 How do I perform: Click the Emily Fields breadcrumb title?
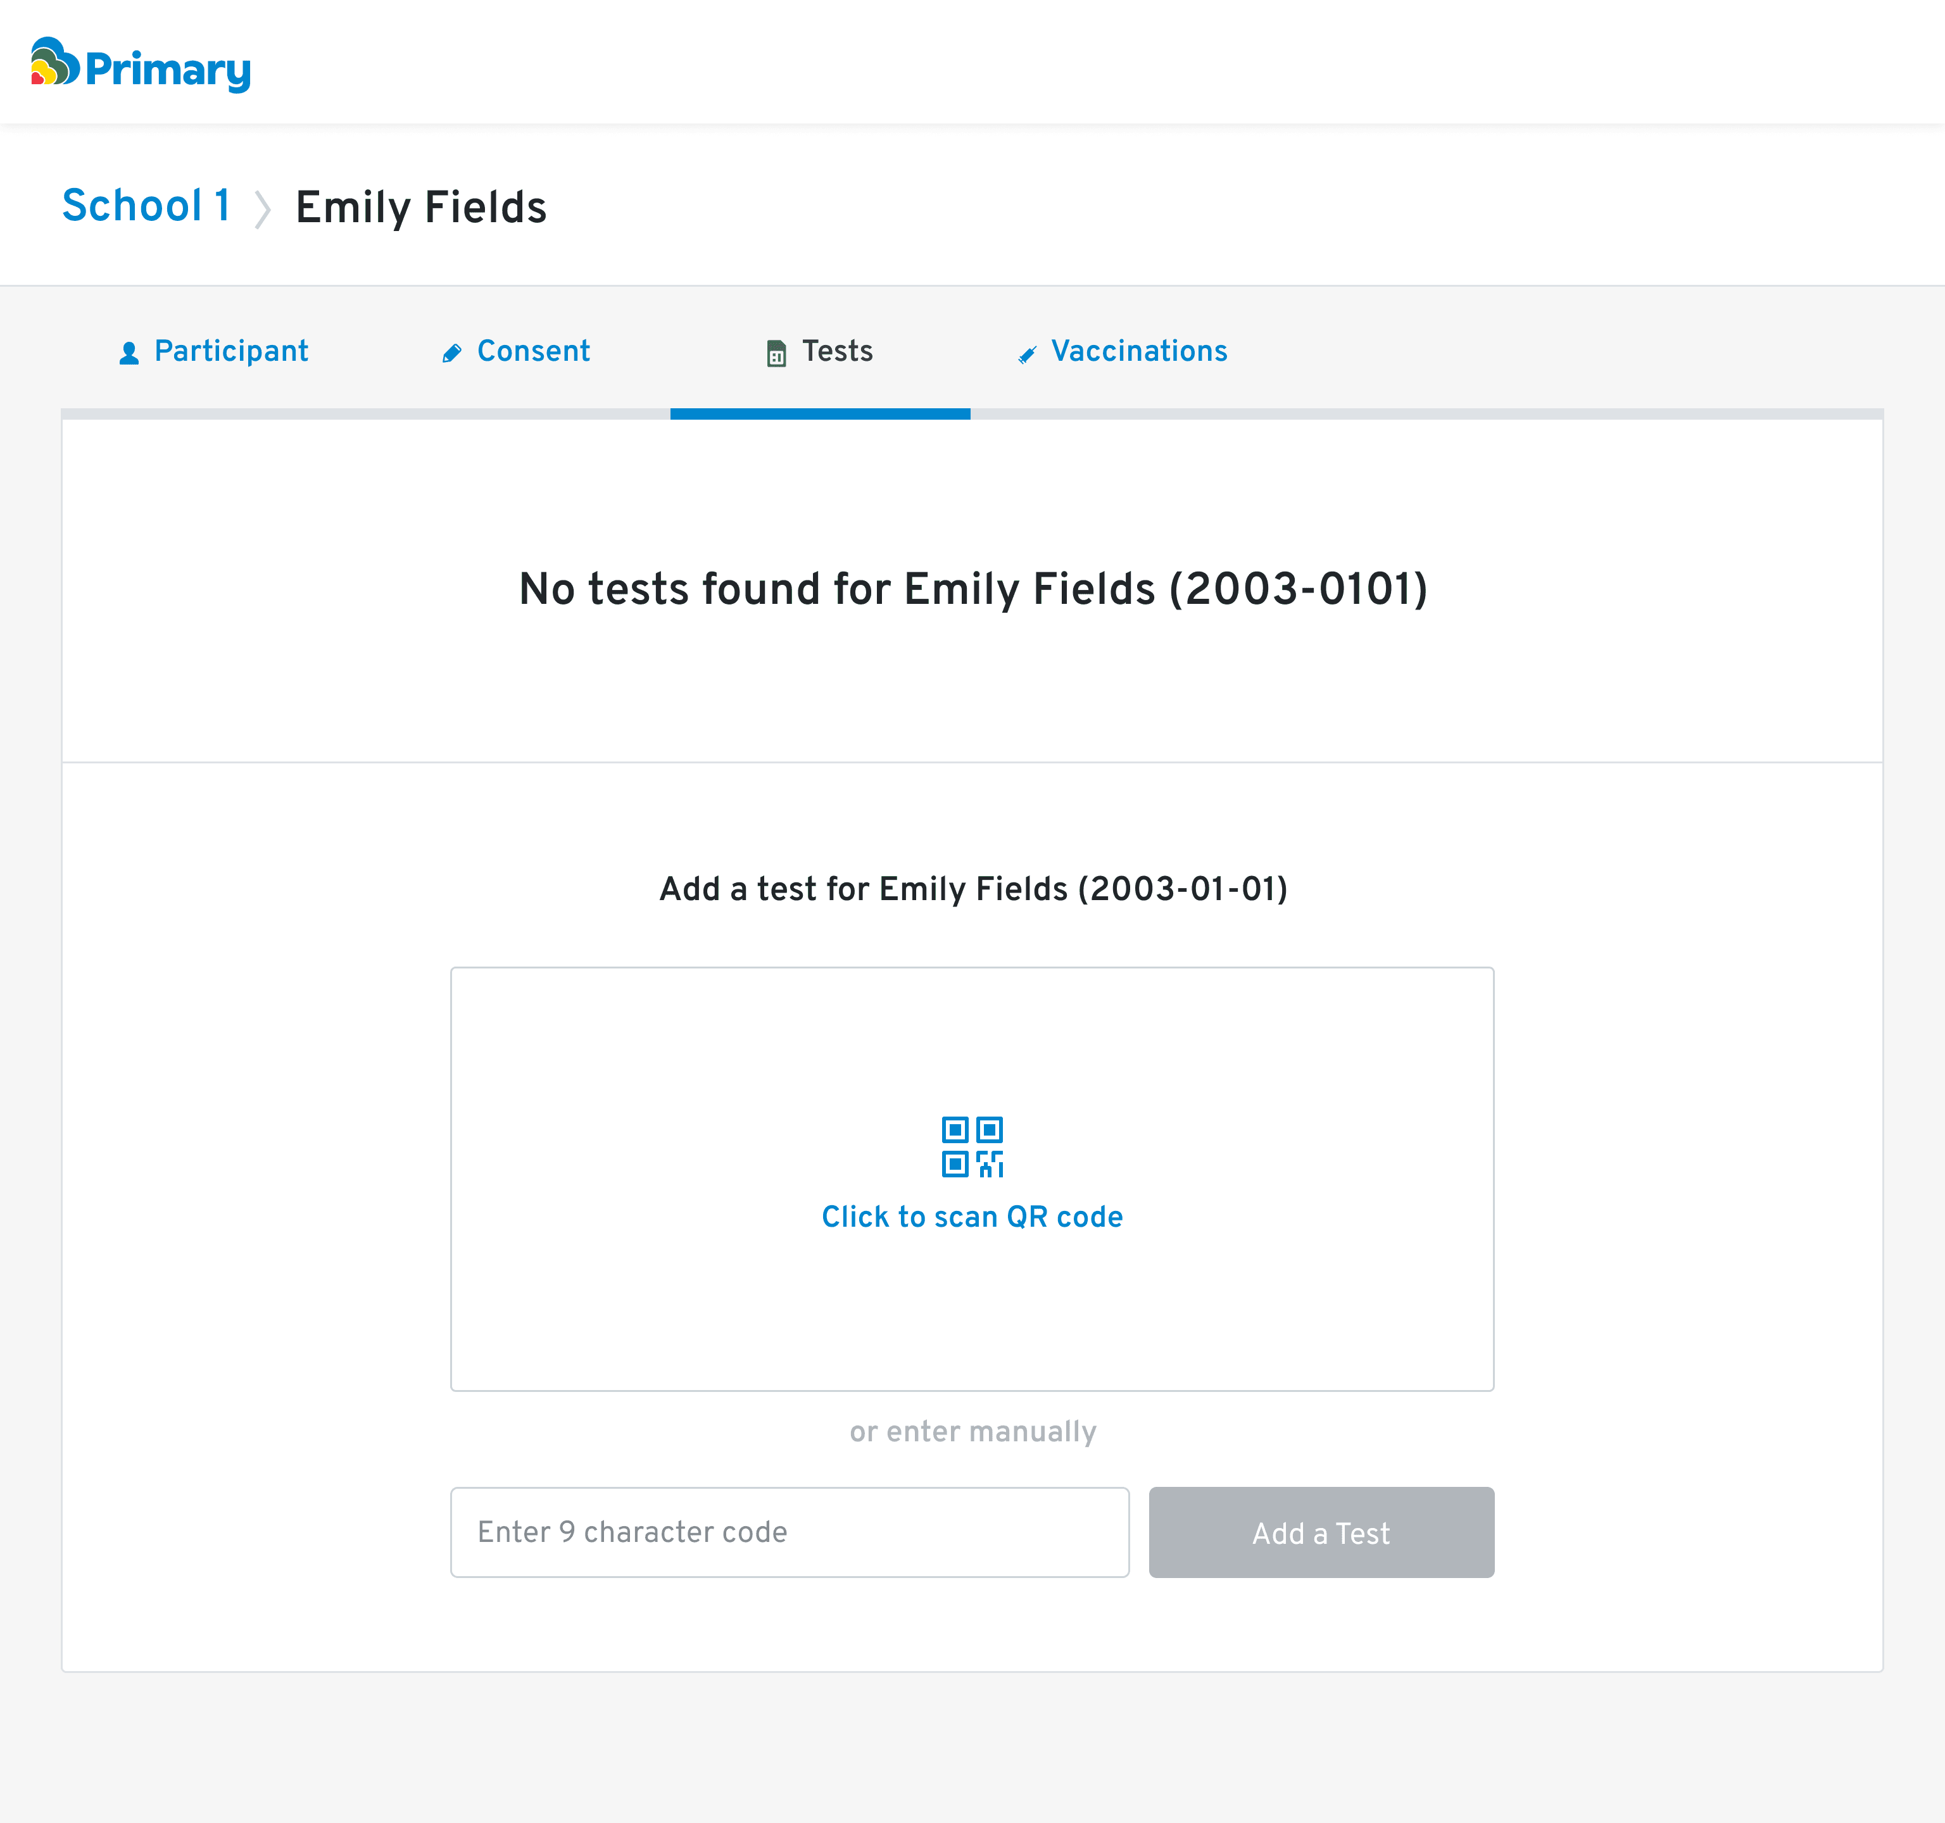coord(420,208)
